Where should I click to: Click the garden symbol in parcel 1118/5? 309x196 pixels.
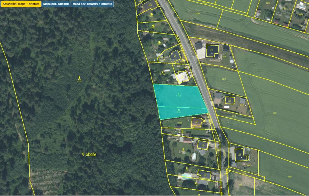click(160, 42)
